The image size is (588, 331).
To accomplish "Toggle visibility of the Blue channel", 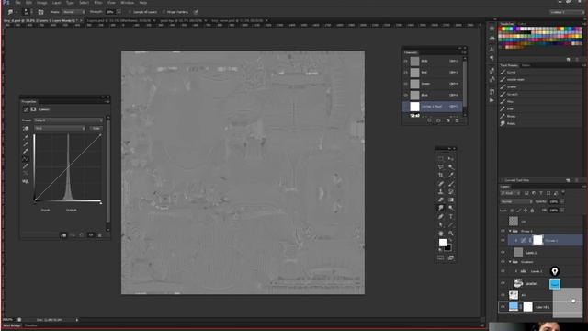I will 405,95.
